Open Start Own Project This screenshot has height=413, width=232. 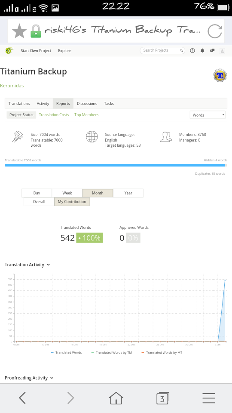pyautogui.click(x=36, y=51)
